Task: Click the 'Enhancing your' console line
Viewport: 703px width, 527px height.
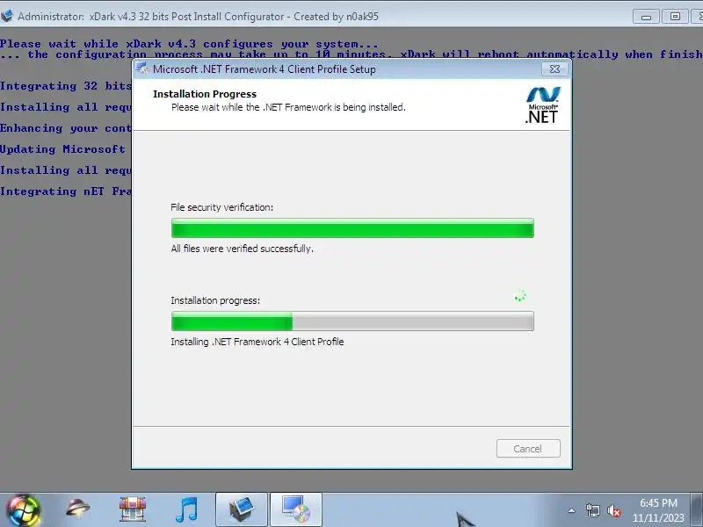Action: (65, 128)
